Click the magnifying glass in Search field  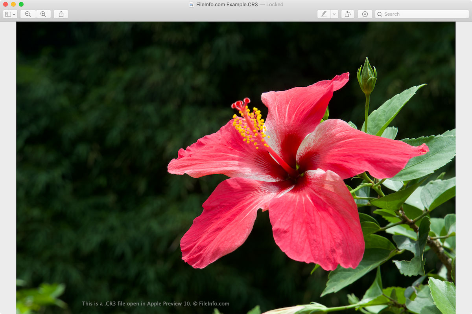(380, 14)
